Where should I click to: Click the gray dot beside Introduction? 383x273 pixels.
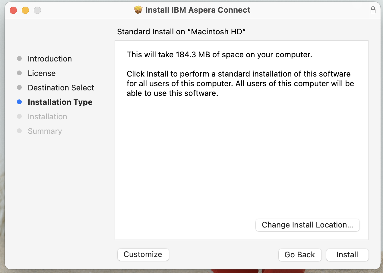point(19,59)
